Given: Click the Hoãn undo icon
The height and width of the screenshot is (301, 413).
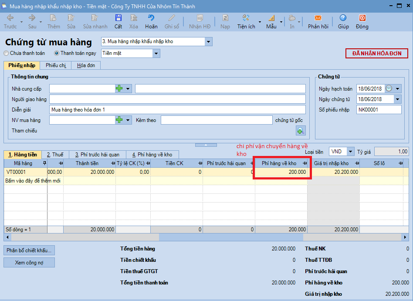Looking at the screenshot, I should 151,18.
